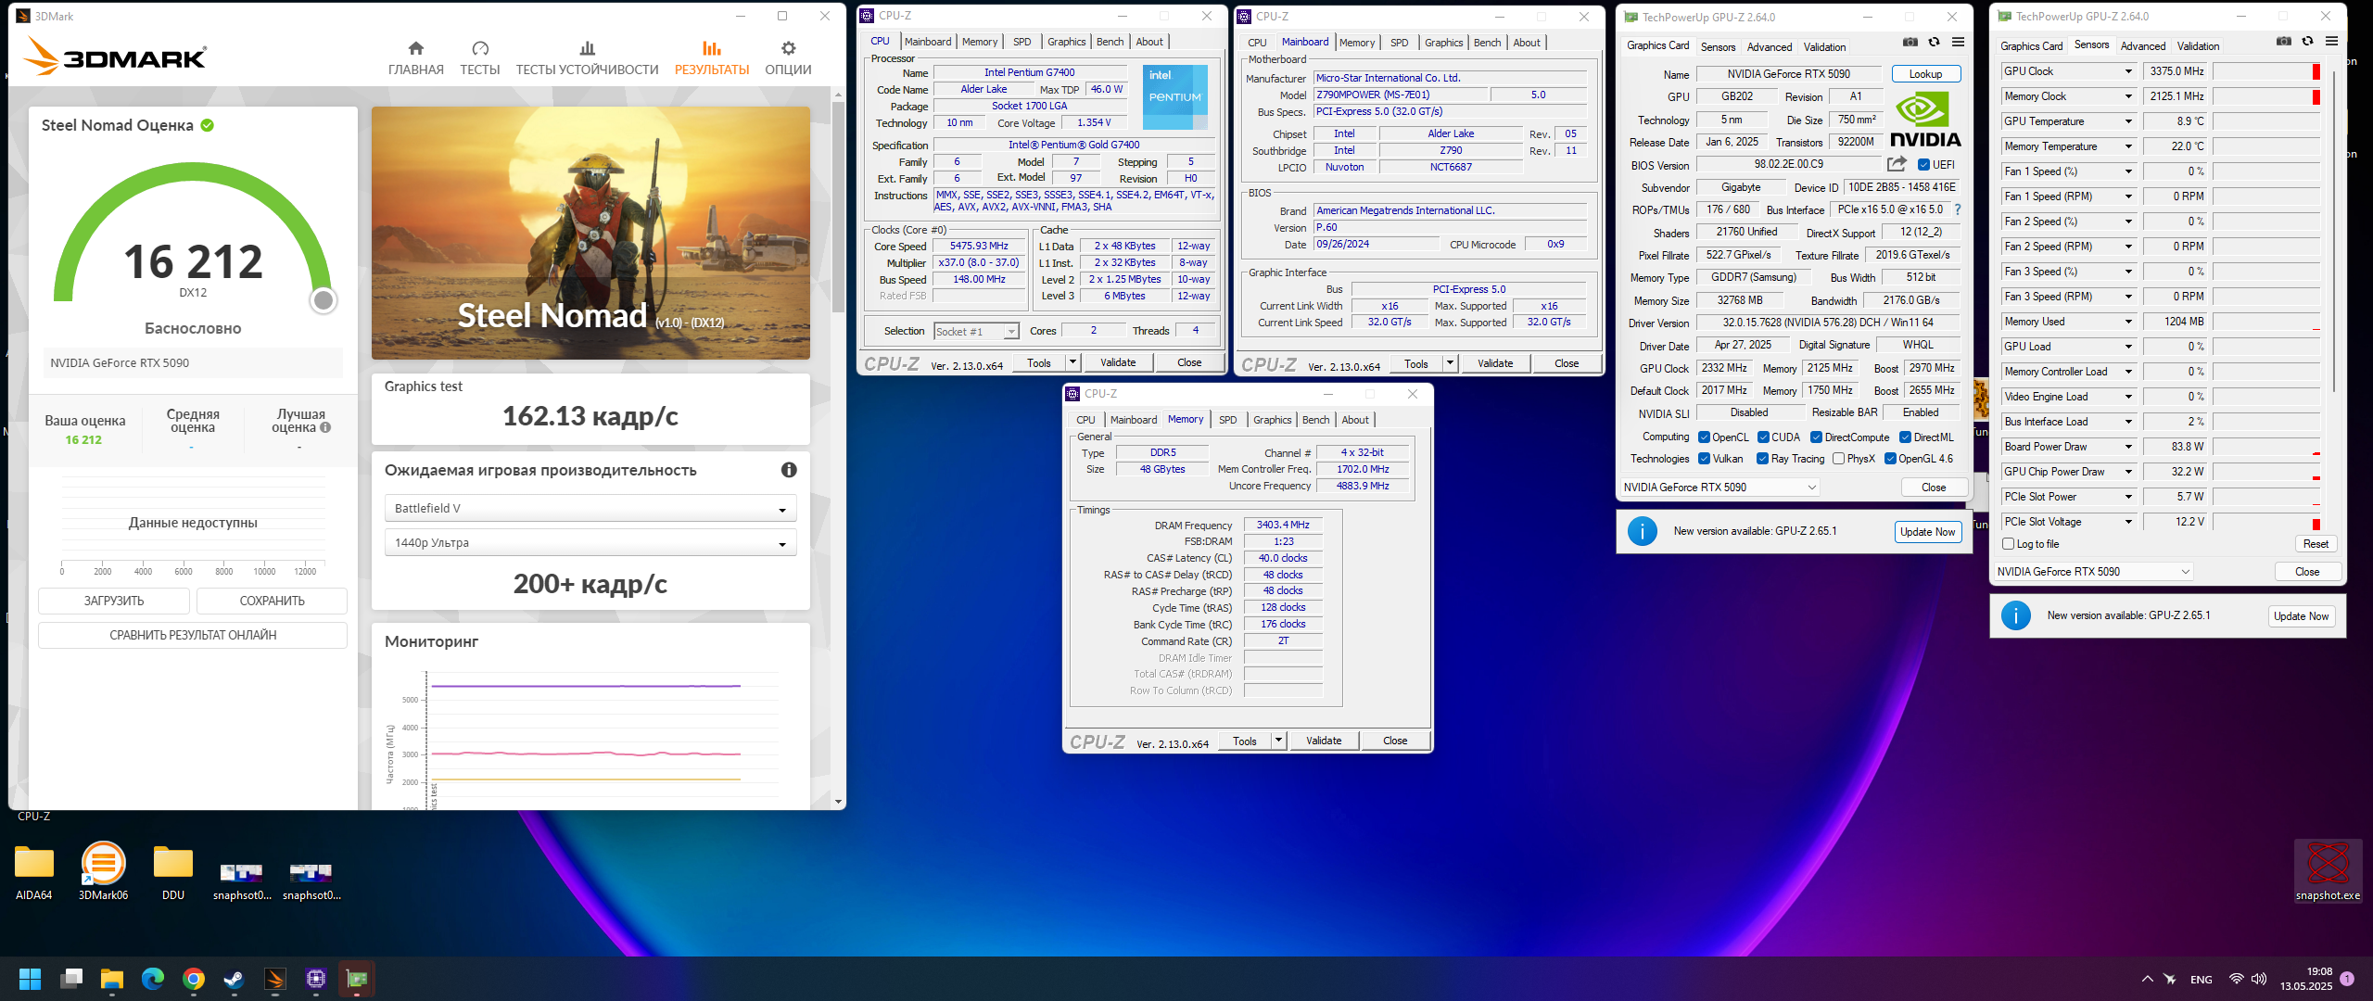2373x1001 pixels.
Task: Click the grey knob on score gauge
Action: click(323, 300)
